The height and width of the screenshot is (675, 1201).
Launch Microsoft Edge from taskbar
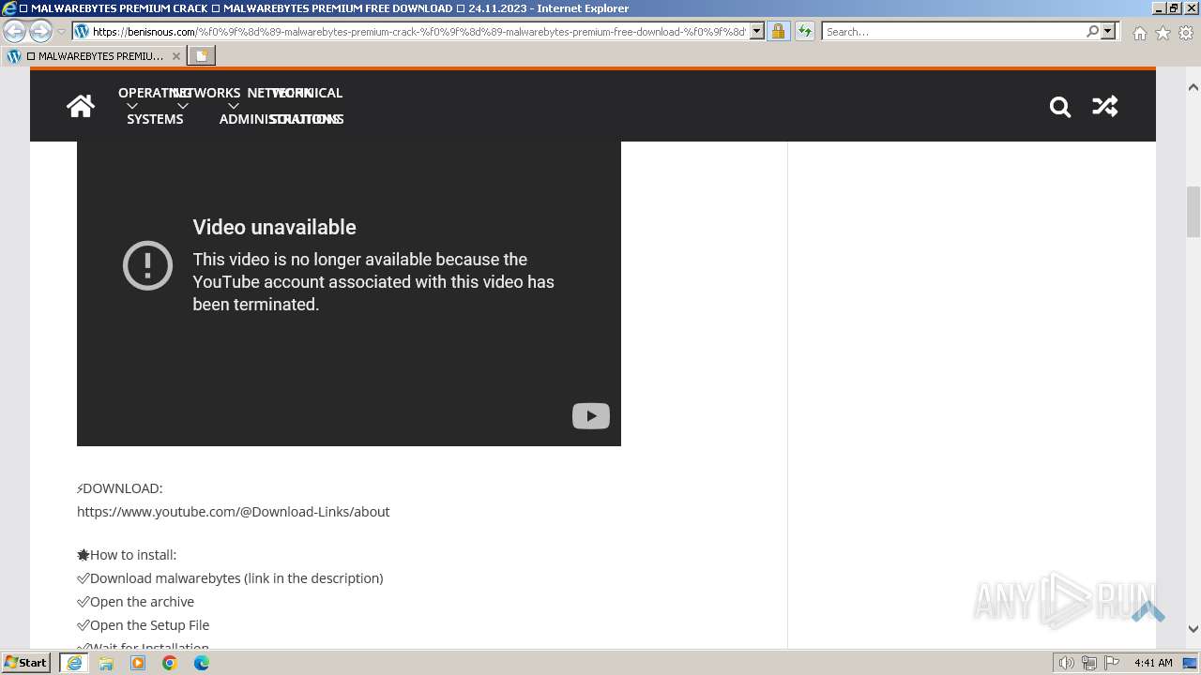coord(202,663)
